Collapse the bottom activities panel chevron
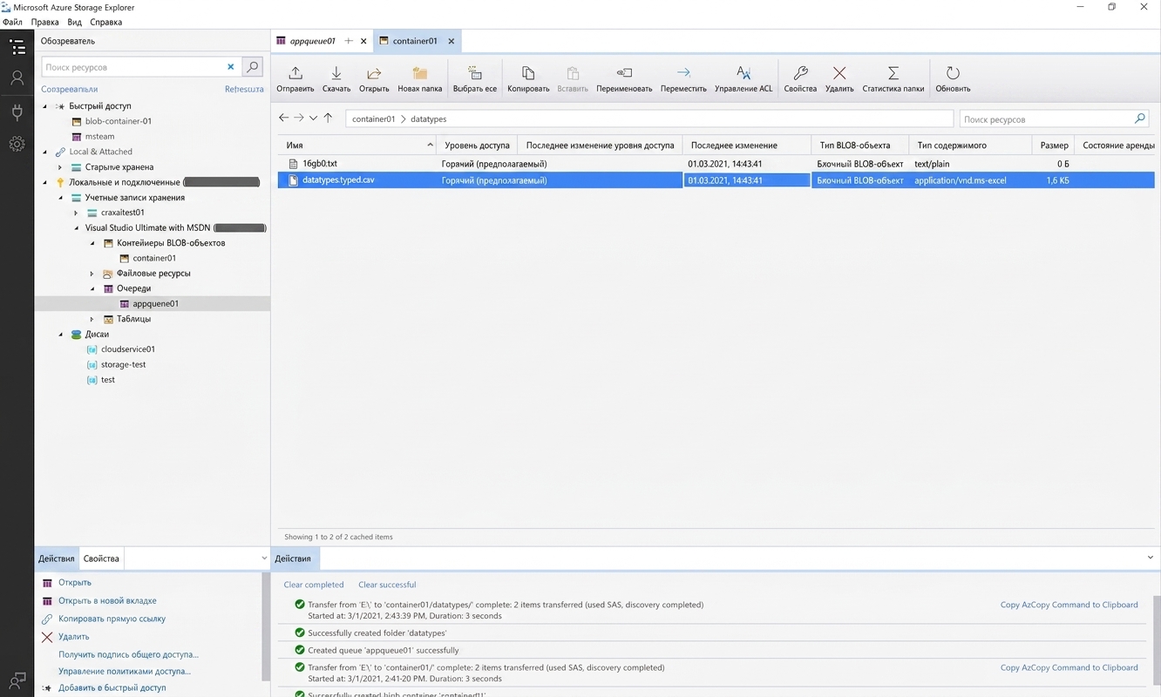1161x697 pixels. tap(1150, 558)
